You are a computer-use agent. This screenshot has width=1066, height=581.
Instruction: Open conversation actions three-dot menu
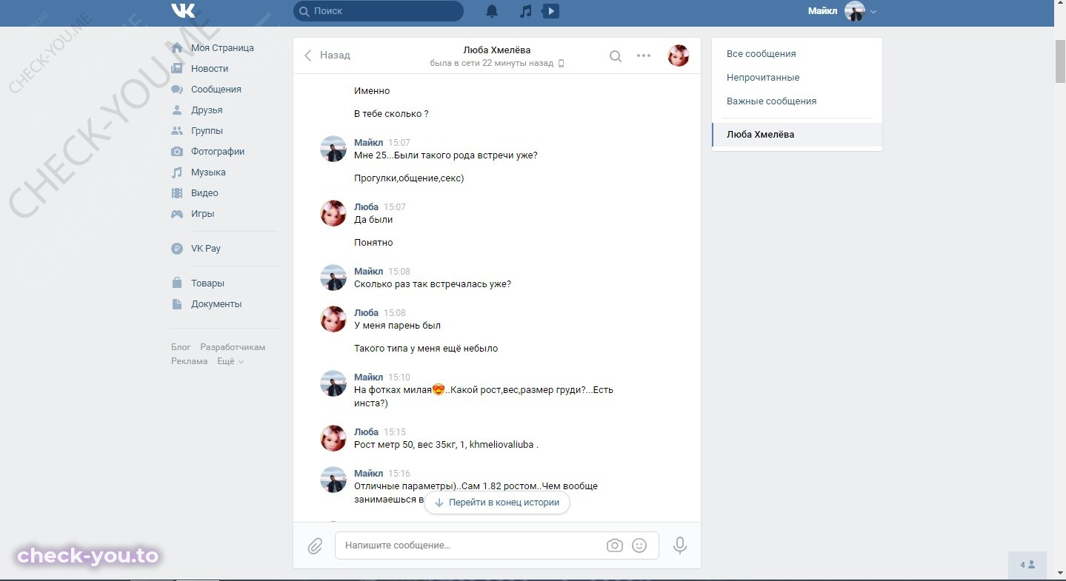pyautogui.click(x=644, y=56)
